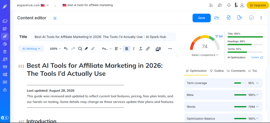Open the notifications bell
This screenshot has width=270, height=123.
229,5
